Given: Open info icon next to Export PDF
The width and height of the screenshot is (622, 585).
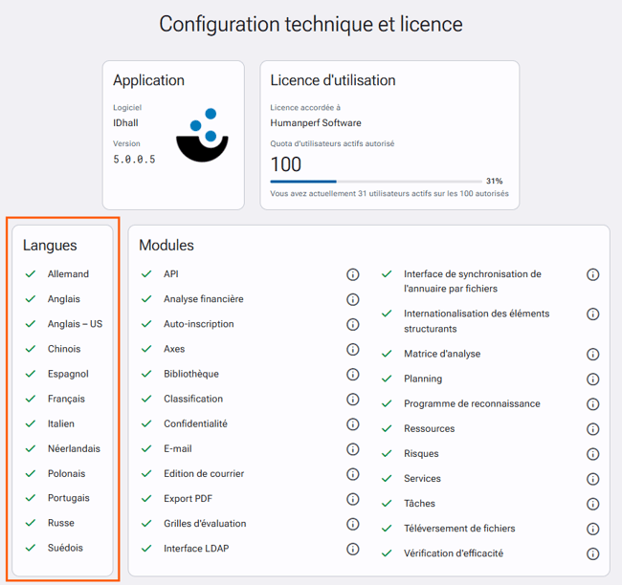Looking at the screenshot, I should (353, 499).
